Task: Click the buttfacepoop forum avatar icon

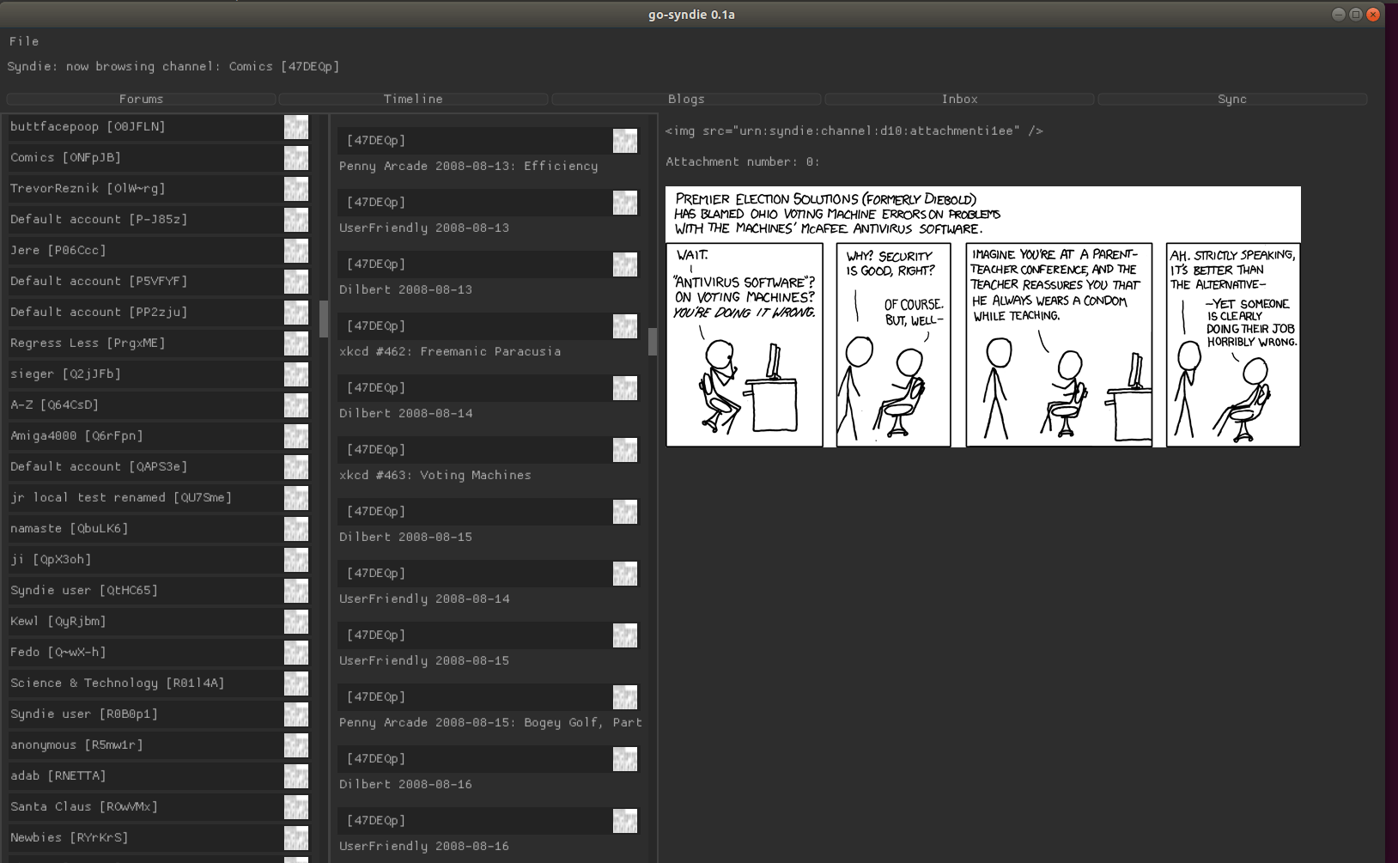Action: click(295, 127)
